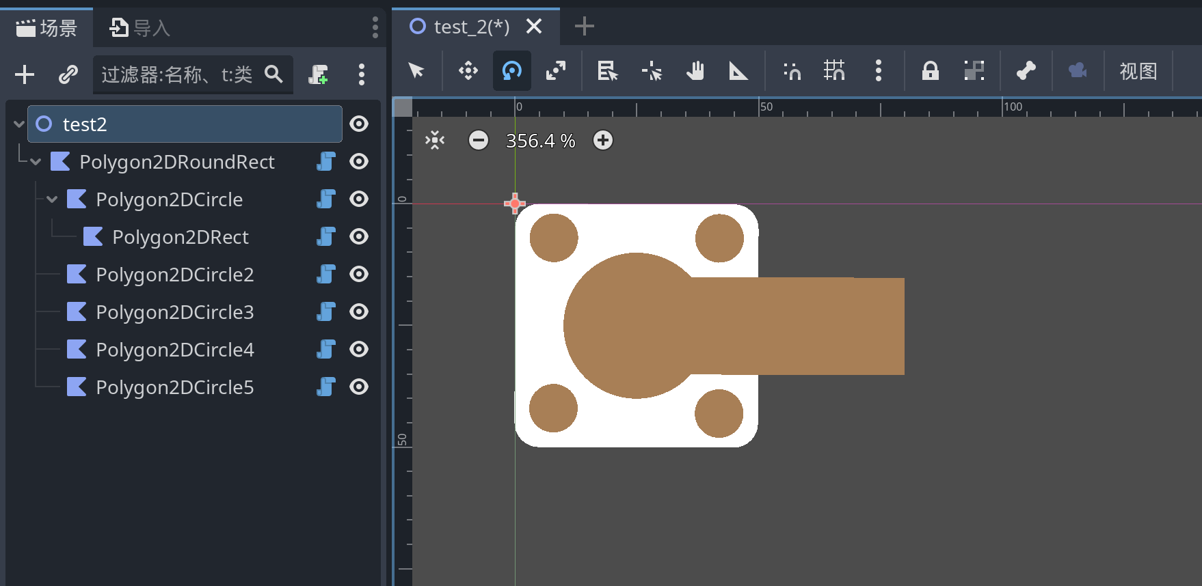This screenshot has height=586, width=1202.
Task: Select the Polygon2DCircle3 node
Action: [175, 312]
